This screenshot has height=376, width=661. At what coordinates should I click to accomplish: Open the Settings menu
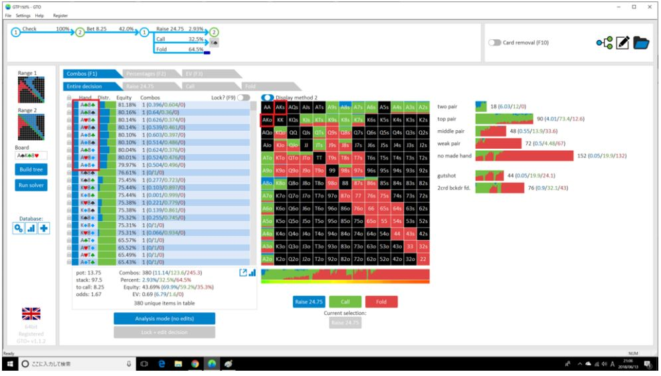[23, 15]
